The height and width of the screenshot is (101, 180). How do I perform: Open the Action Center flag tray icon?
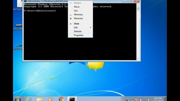tap(136, 100)
